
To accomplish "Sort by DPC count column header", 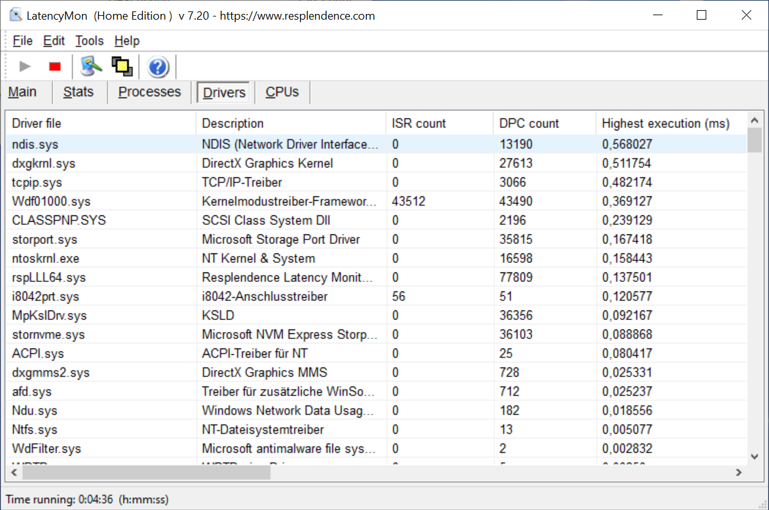I will (x=529, y=124).
